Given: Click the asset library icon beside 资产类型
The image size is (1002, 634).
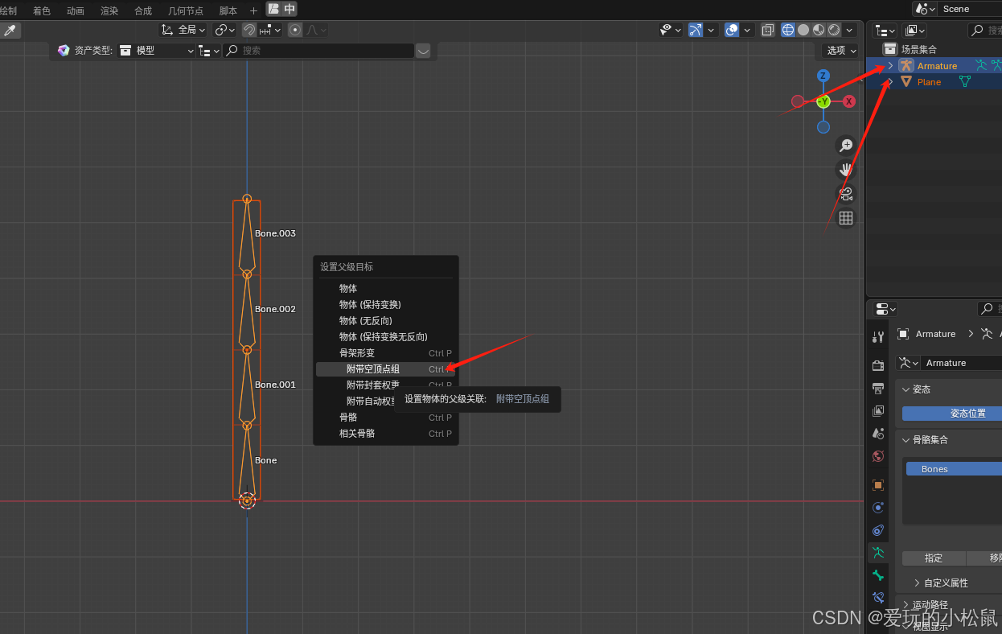Looking at the screenshot, I should click(x=64, y=50).
